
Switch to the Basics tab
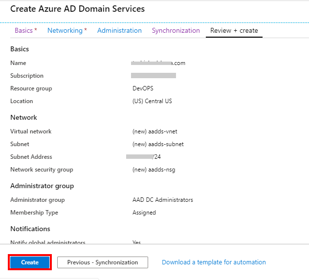click(23, 30)
